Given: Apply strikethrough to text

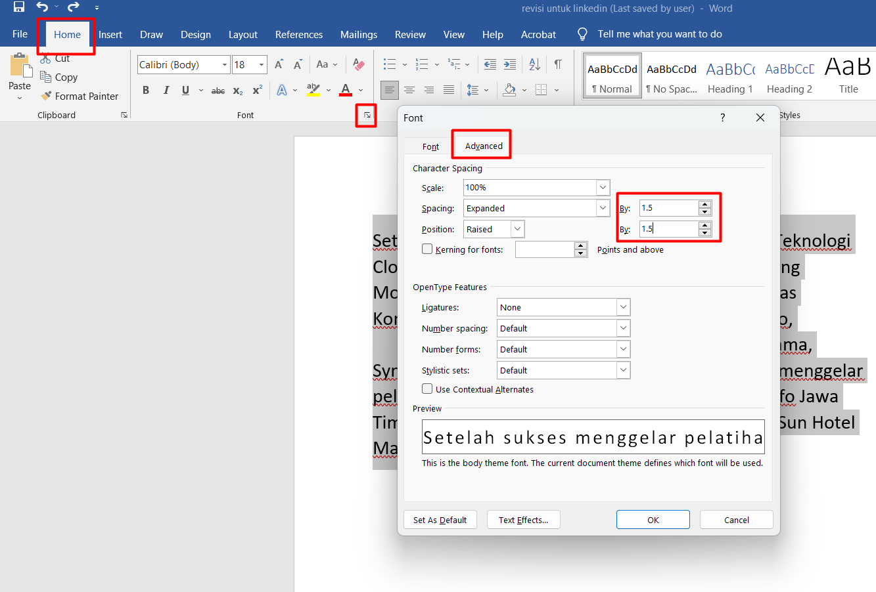Looking at the screenshot, I should [218, 91].
